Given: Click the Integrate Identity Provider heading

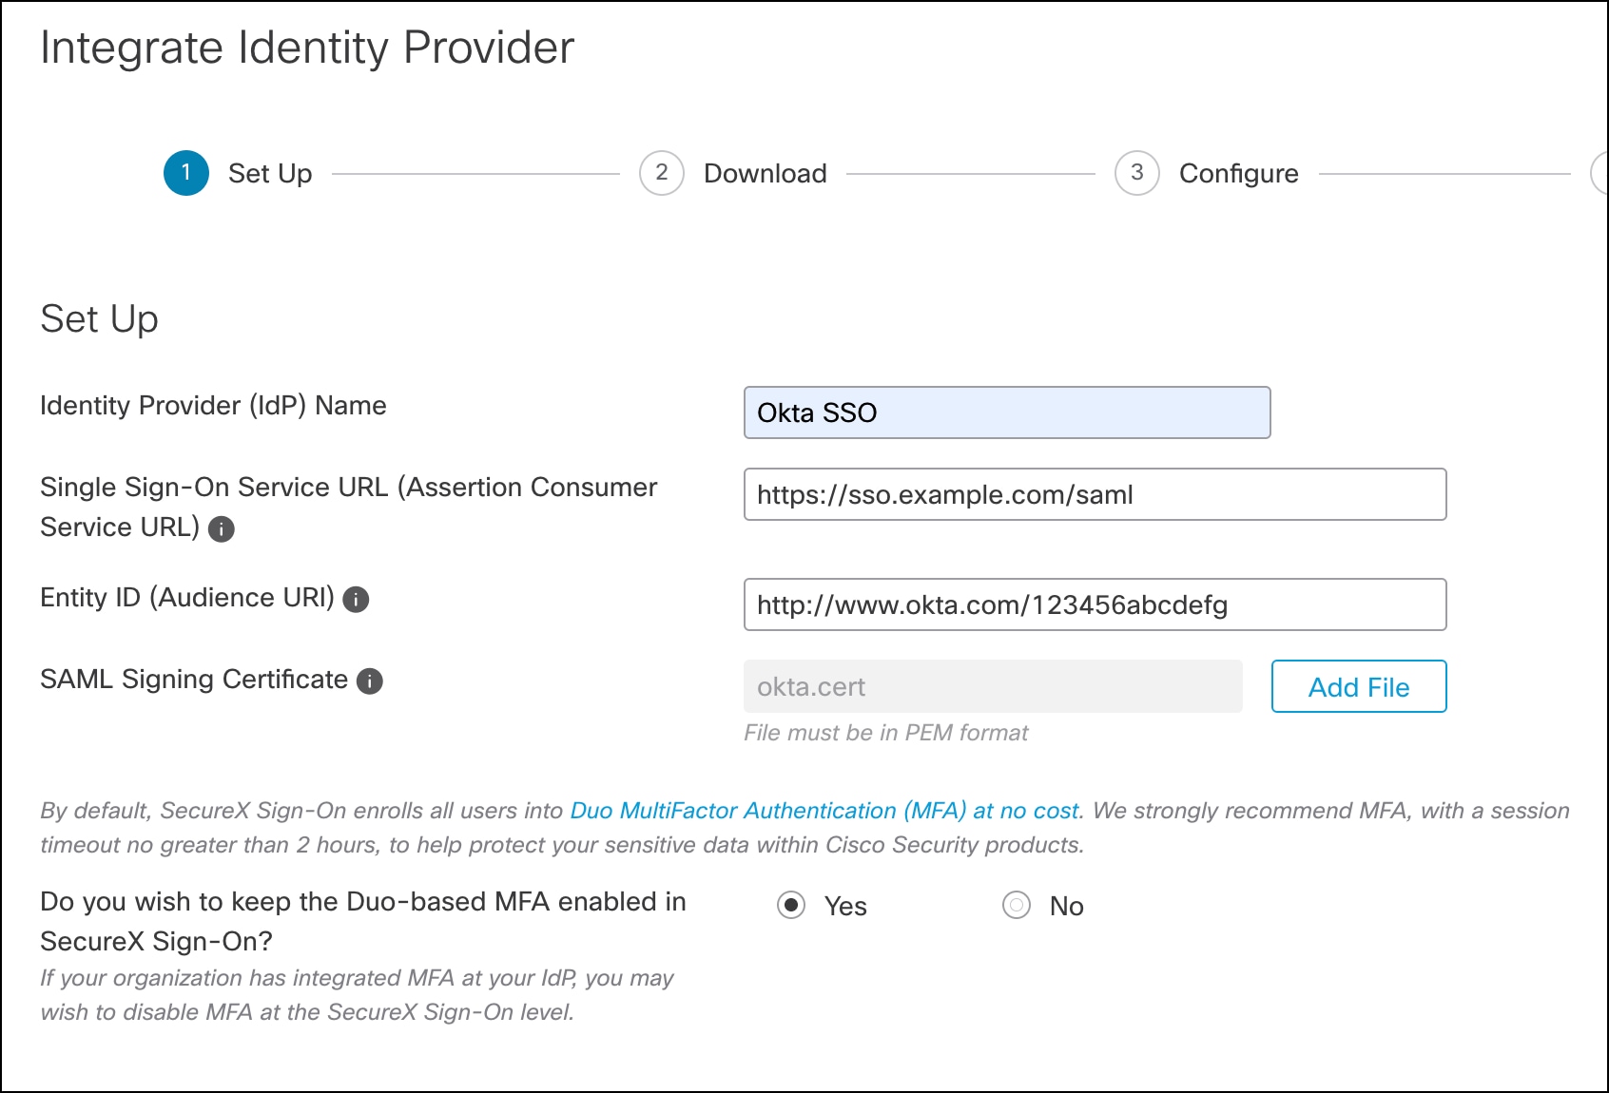Looking at the screenshot, I should point(307,48).
